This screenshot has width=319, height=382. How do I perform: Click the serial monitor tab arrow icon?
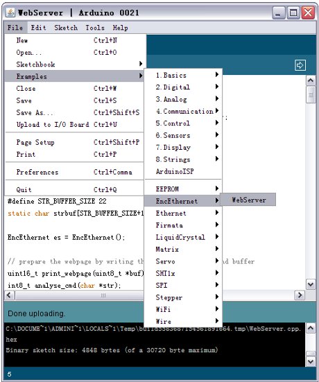point(300,65)
